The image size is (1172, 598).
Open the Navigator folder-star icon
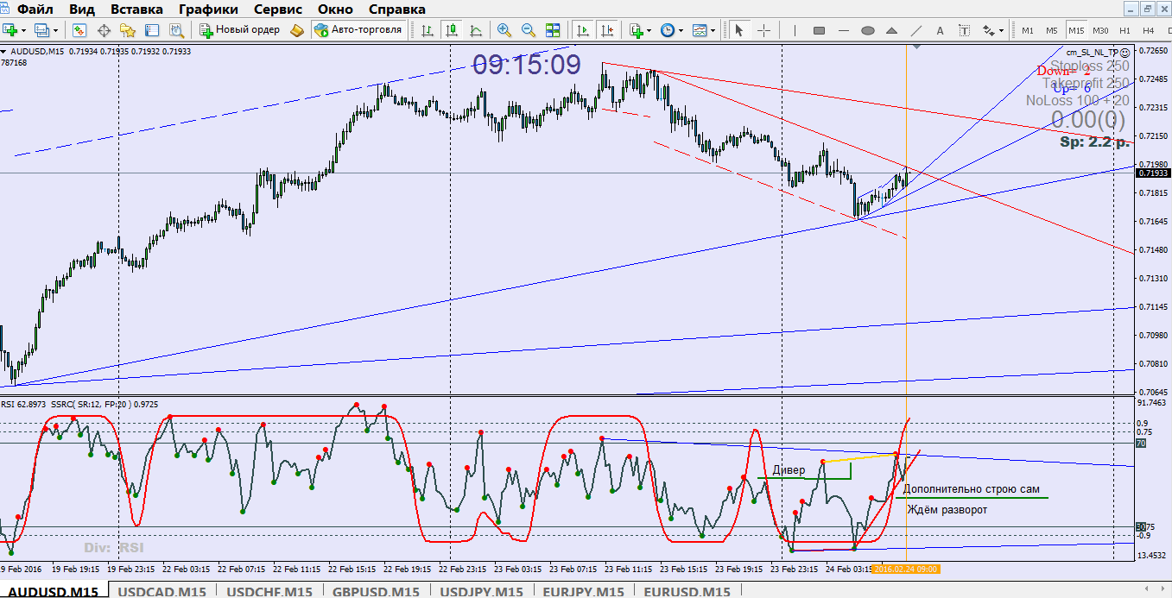[128, 30]
